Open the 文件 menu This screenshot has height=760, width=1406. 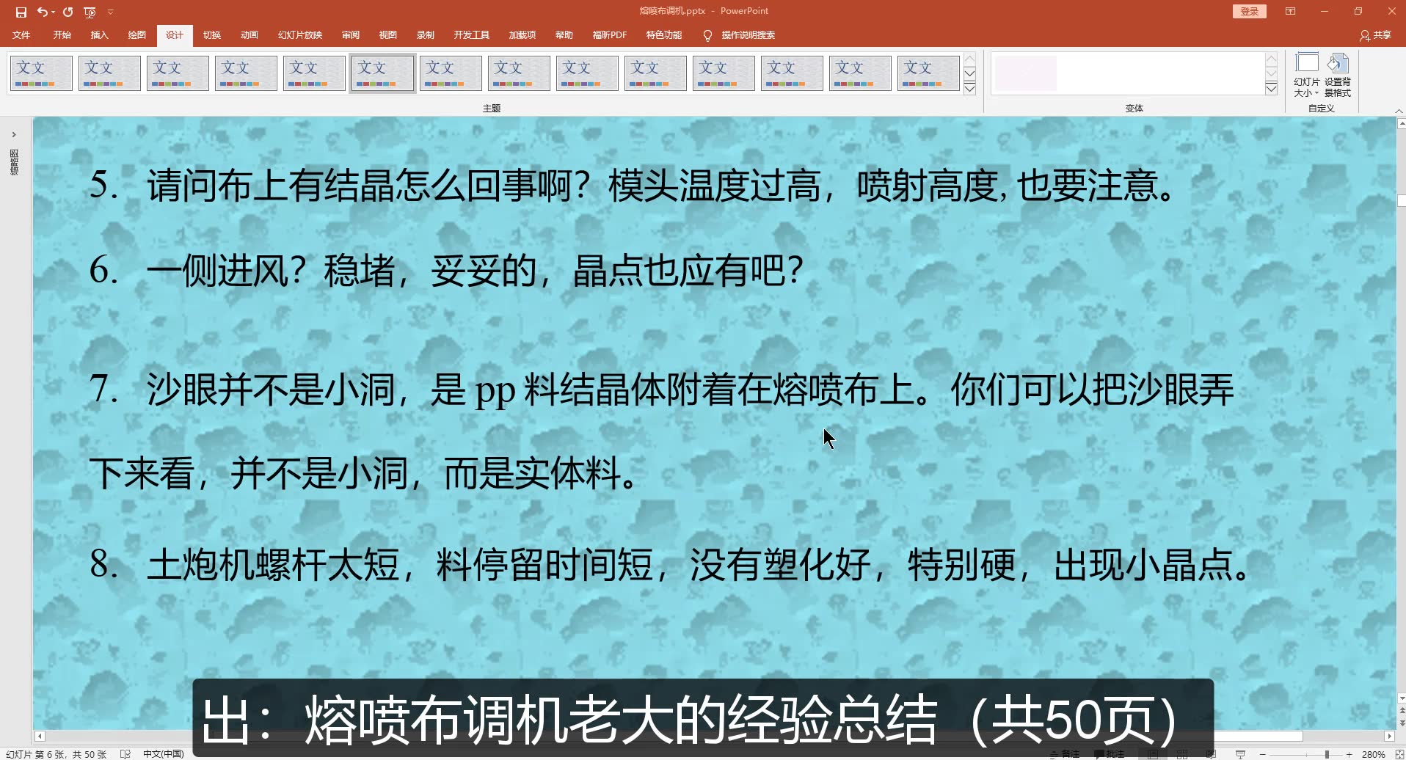coord(21,35)
